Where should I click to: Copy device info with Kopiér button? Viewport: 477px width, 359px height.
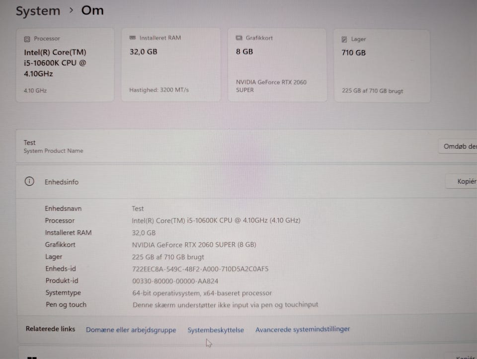pyautogui.click(x=462, y=181)
